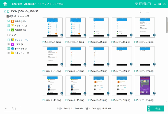Image resolution: width=168 pixels, height=114 pixels.
Task: Go to the FonePaw home screen icon
Action: coord(5,4)
